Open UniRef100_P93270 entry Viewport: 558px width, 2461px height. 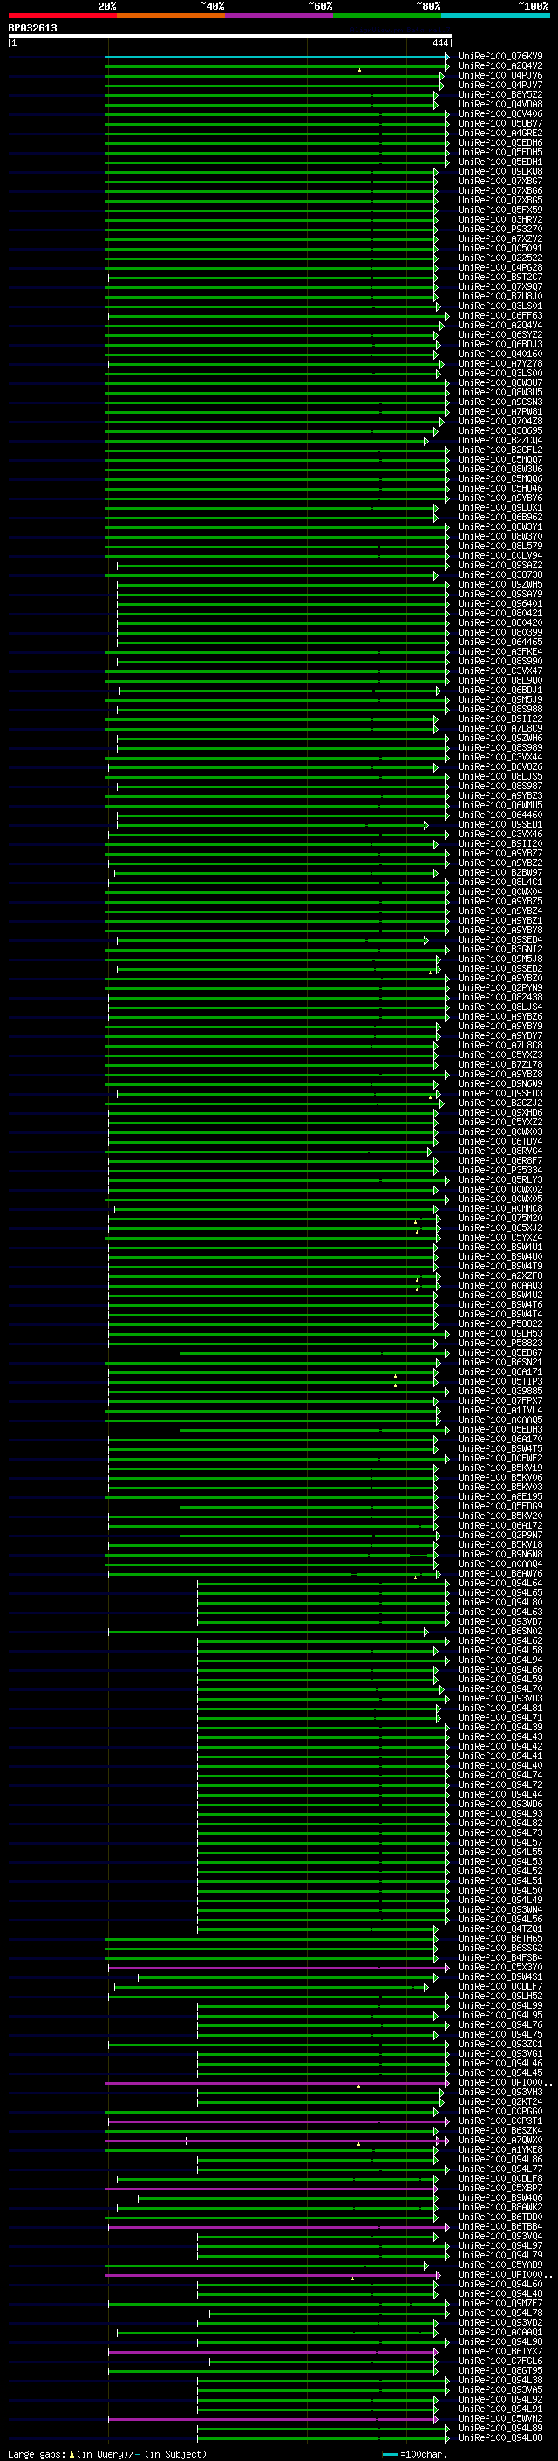tap(500, 230)
